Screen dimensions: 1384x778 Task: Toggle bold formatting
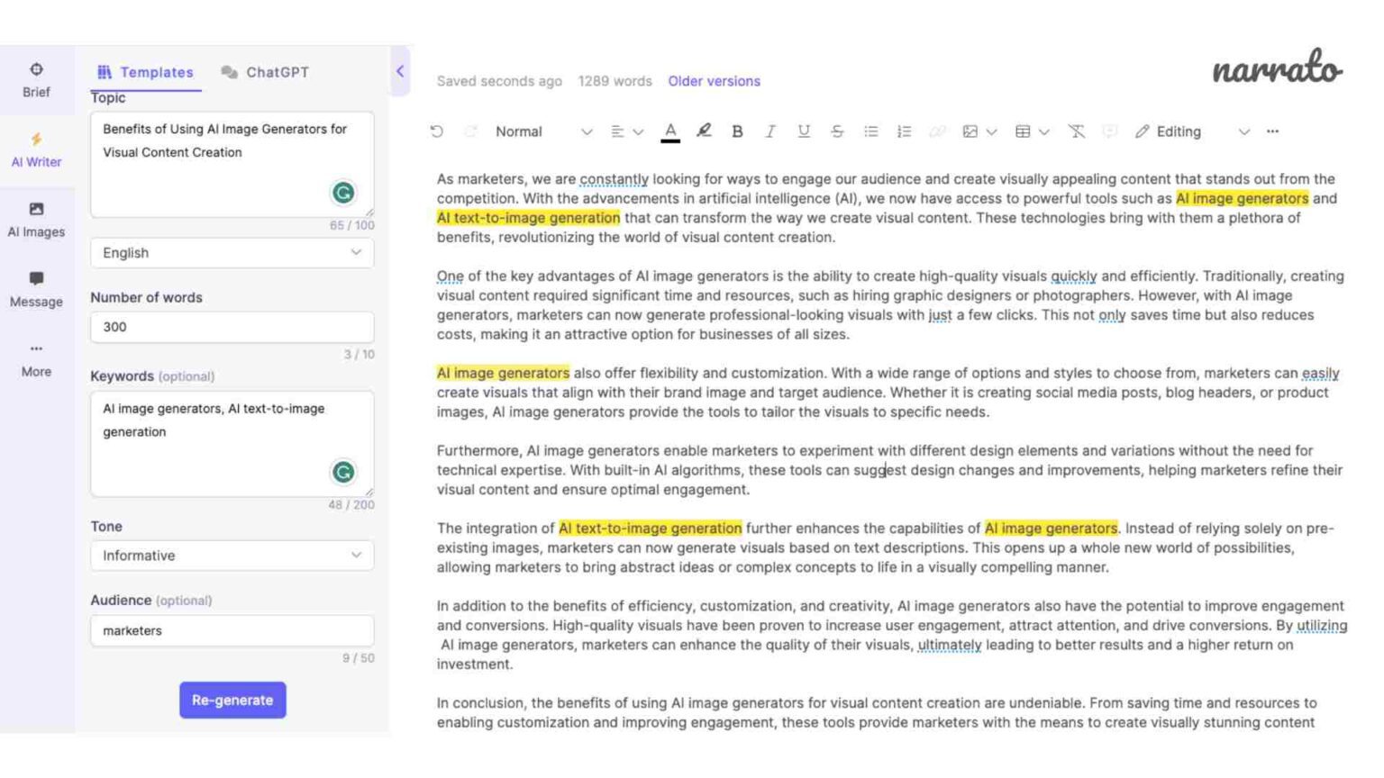(x=737, y=131)
